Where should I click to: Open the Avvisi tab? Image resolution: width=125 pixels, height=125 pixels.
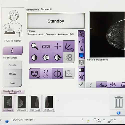(x=41, y=34)
